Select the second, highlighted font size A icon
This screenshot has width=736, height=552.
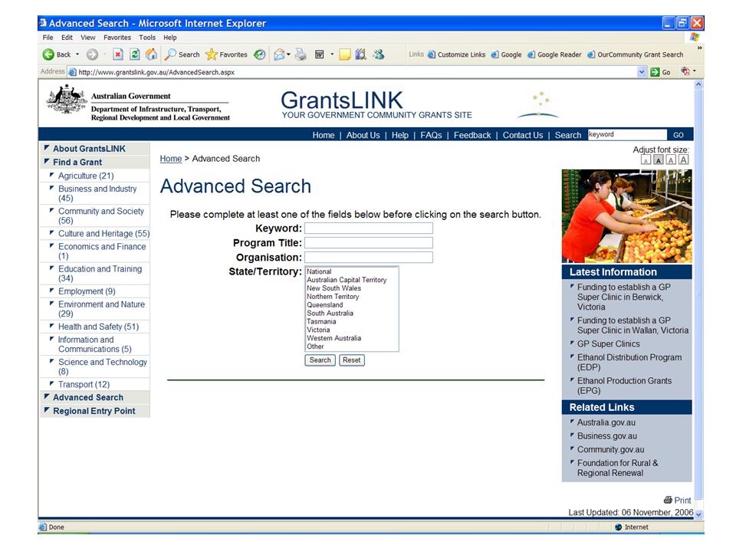659,160
